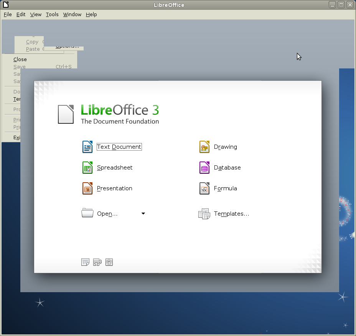Click the Text Document Writer icon
Image resolution: width=356 pixels, height=336 pixels.
[x=87, y=147]
